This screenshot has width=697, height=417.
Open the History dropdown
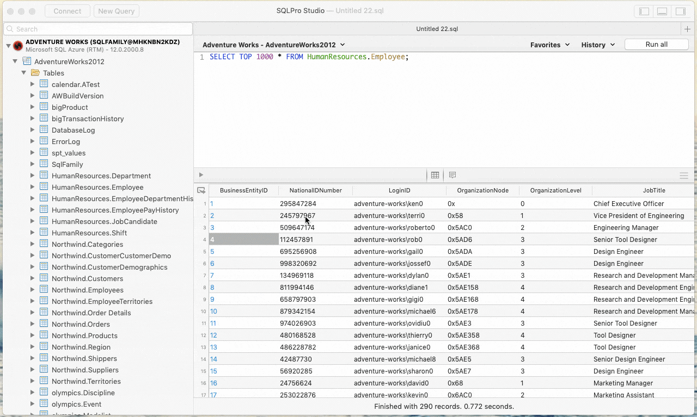598,45
